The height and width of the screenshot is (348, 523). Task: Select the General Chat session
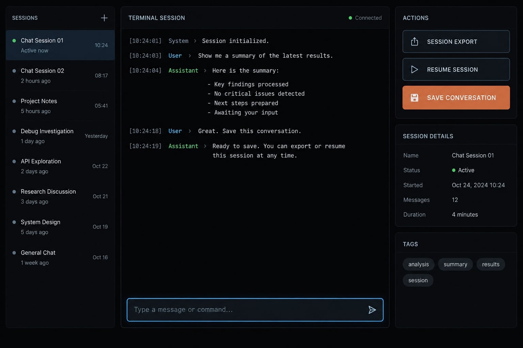click(x=60, y=257)
